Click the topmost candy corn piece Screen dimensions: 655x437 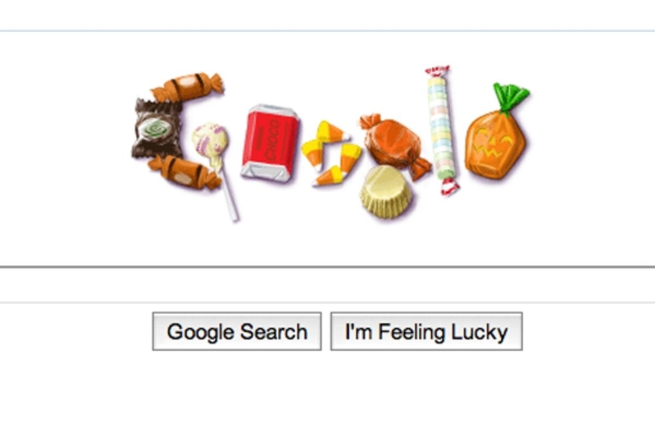[332, 132]
